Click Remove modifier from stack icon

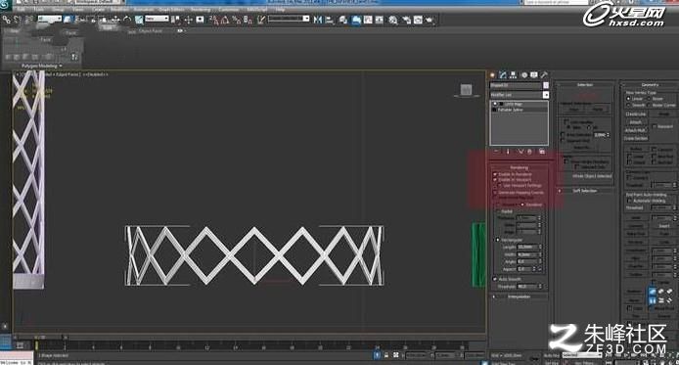point(529,152)
